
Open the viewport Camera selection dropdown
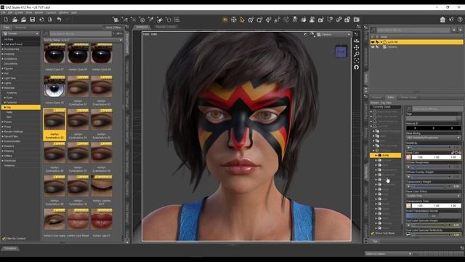tap(333, 34)
